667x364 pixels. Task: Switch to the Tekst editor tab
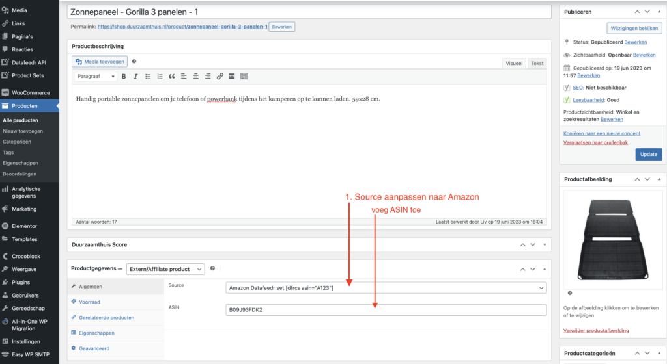coord(537,63)
